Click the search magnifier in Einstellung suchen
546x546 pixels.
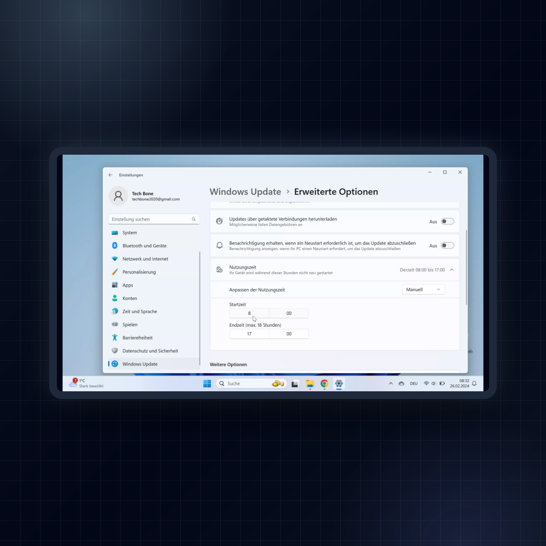coord(194,219)
